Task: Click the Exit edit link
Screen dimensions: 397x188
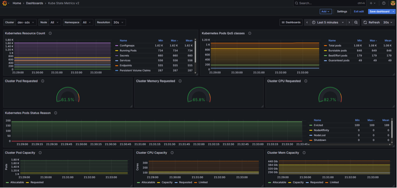Action: pos(359,11)
